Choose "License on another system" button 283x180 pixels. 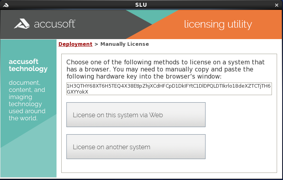(x=136, y=147)
